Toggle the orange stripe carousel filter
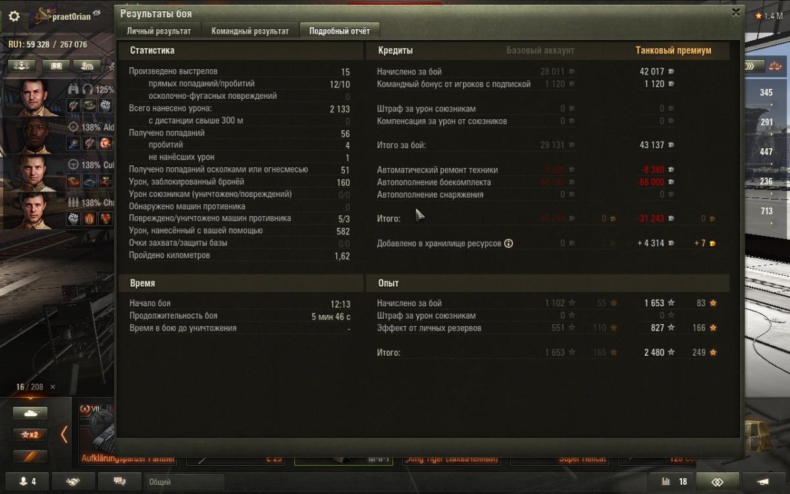Image resolution: width=790 pixels, height=494 pixels. pos(30,456)
